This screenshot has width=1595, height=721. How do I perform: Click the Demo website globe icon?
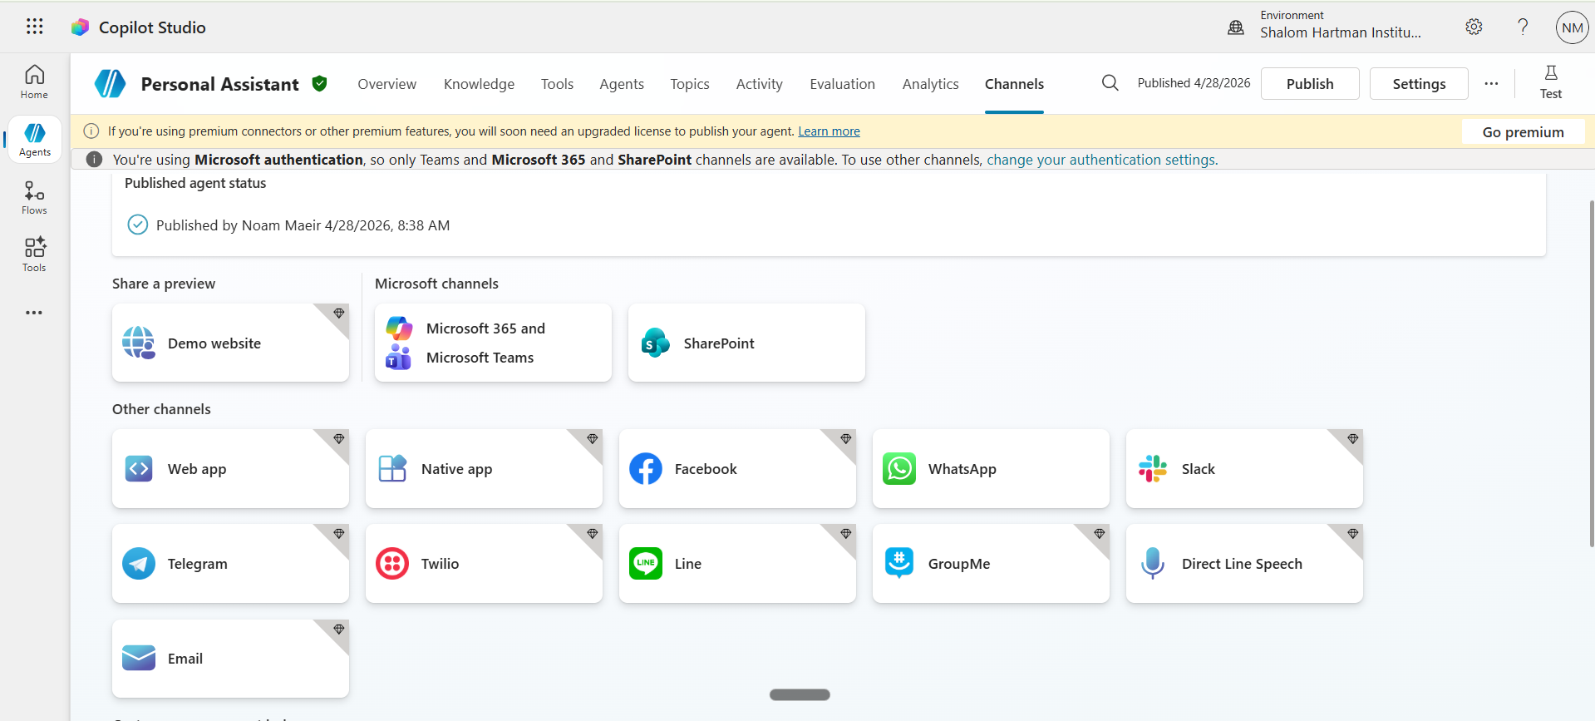click(x=139, y=343)
